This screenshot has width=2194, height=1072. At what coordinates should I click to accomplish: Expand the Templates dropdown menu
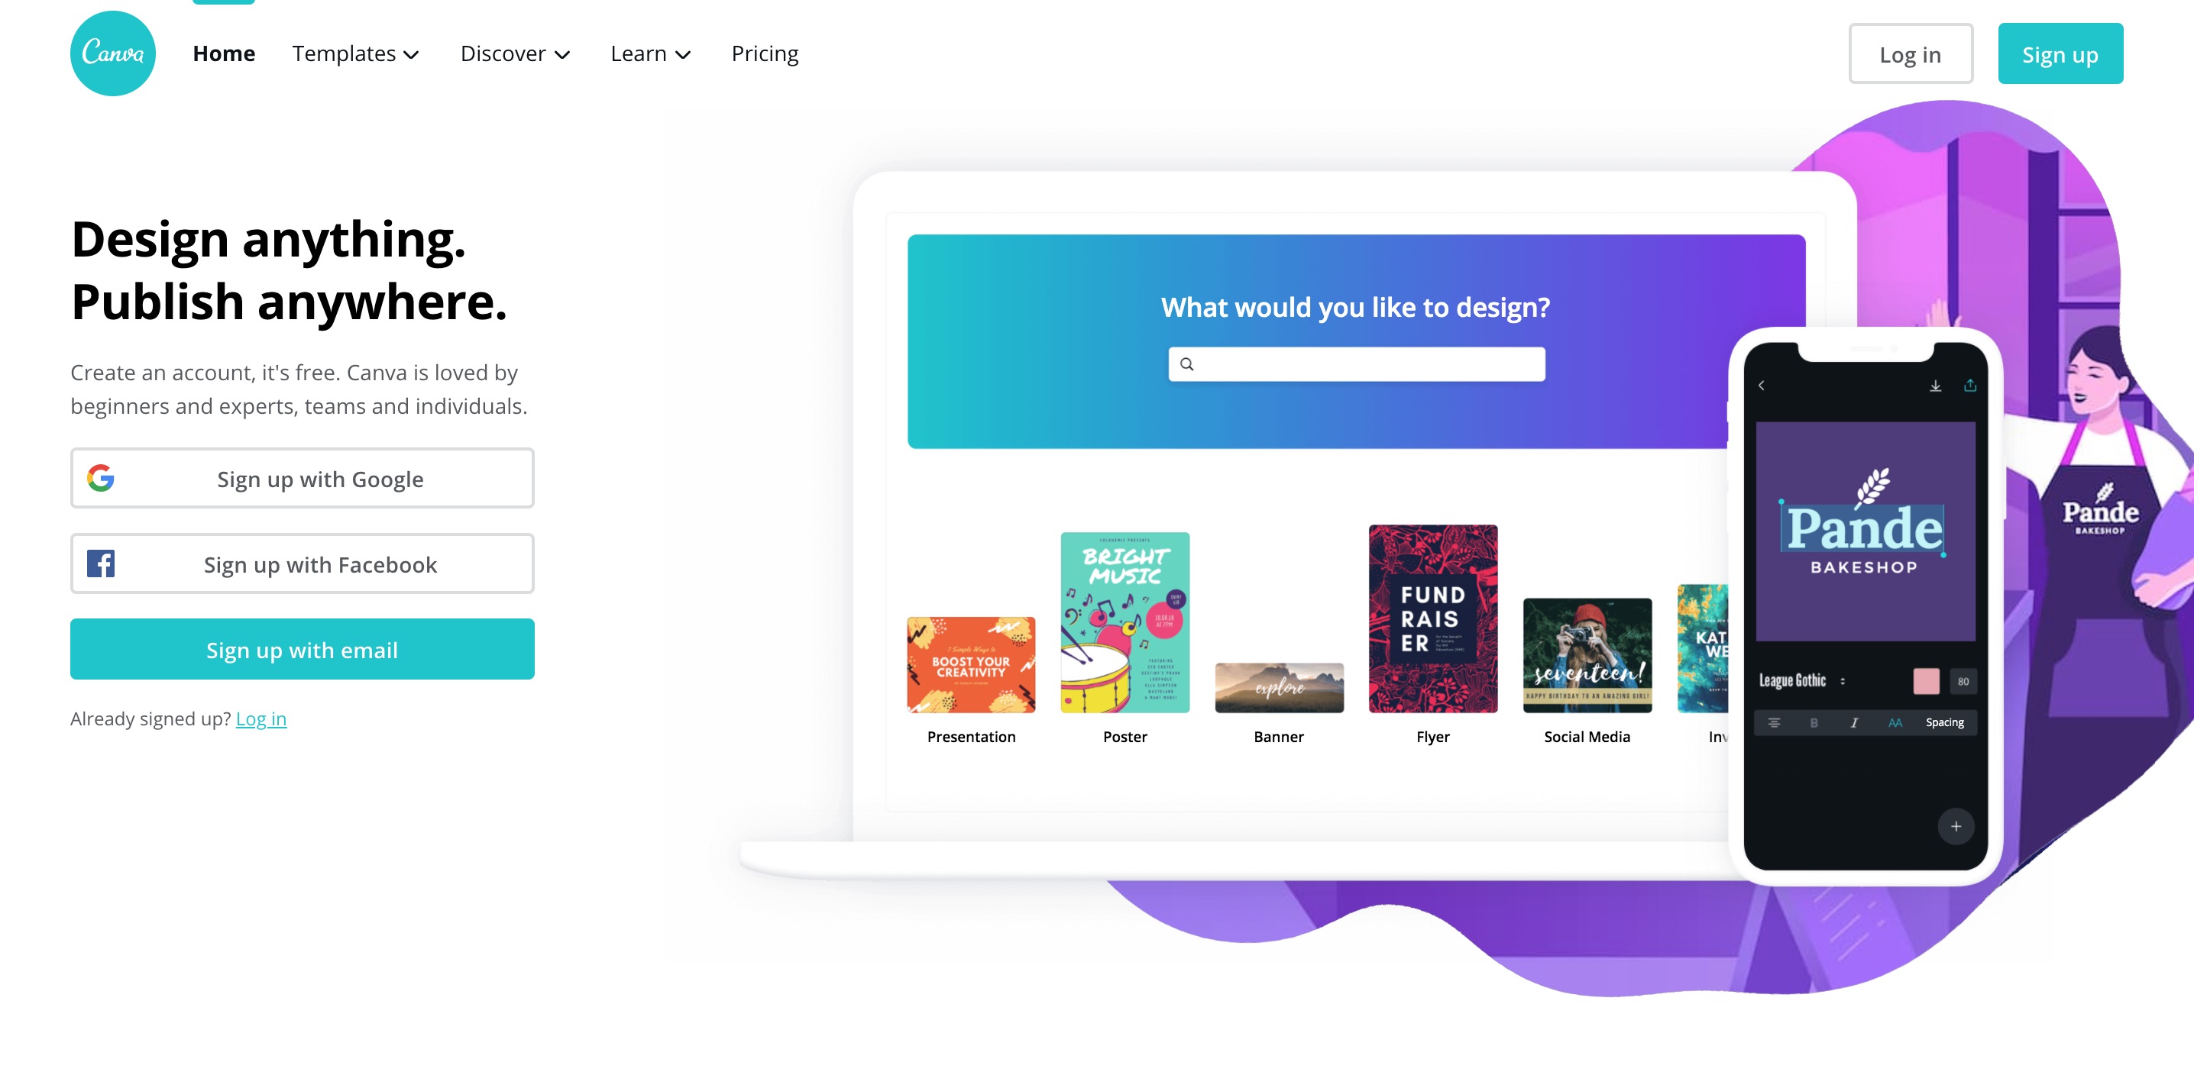click(355, 53)
